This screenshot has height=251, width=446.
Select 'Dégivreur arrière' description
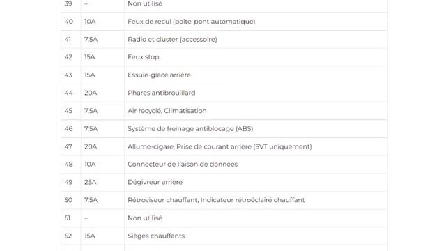[155, 182]
